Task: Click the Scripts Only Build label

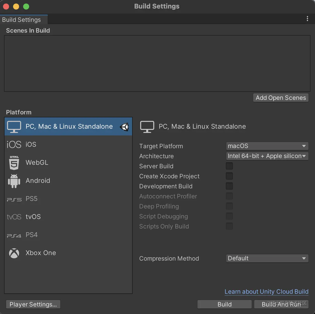Action: 164,226
